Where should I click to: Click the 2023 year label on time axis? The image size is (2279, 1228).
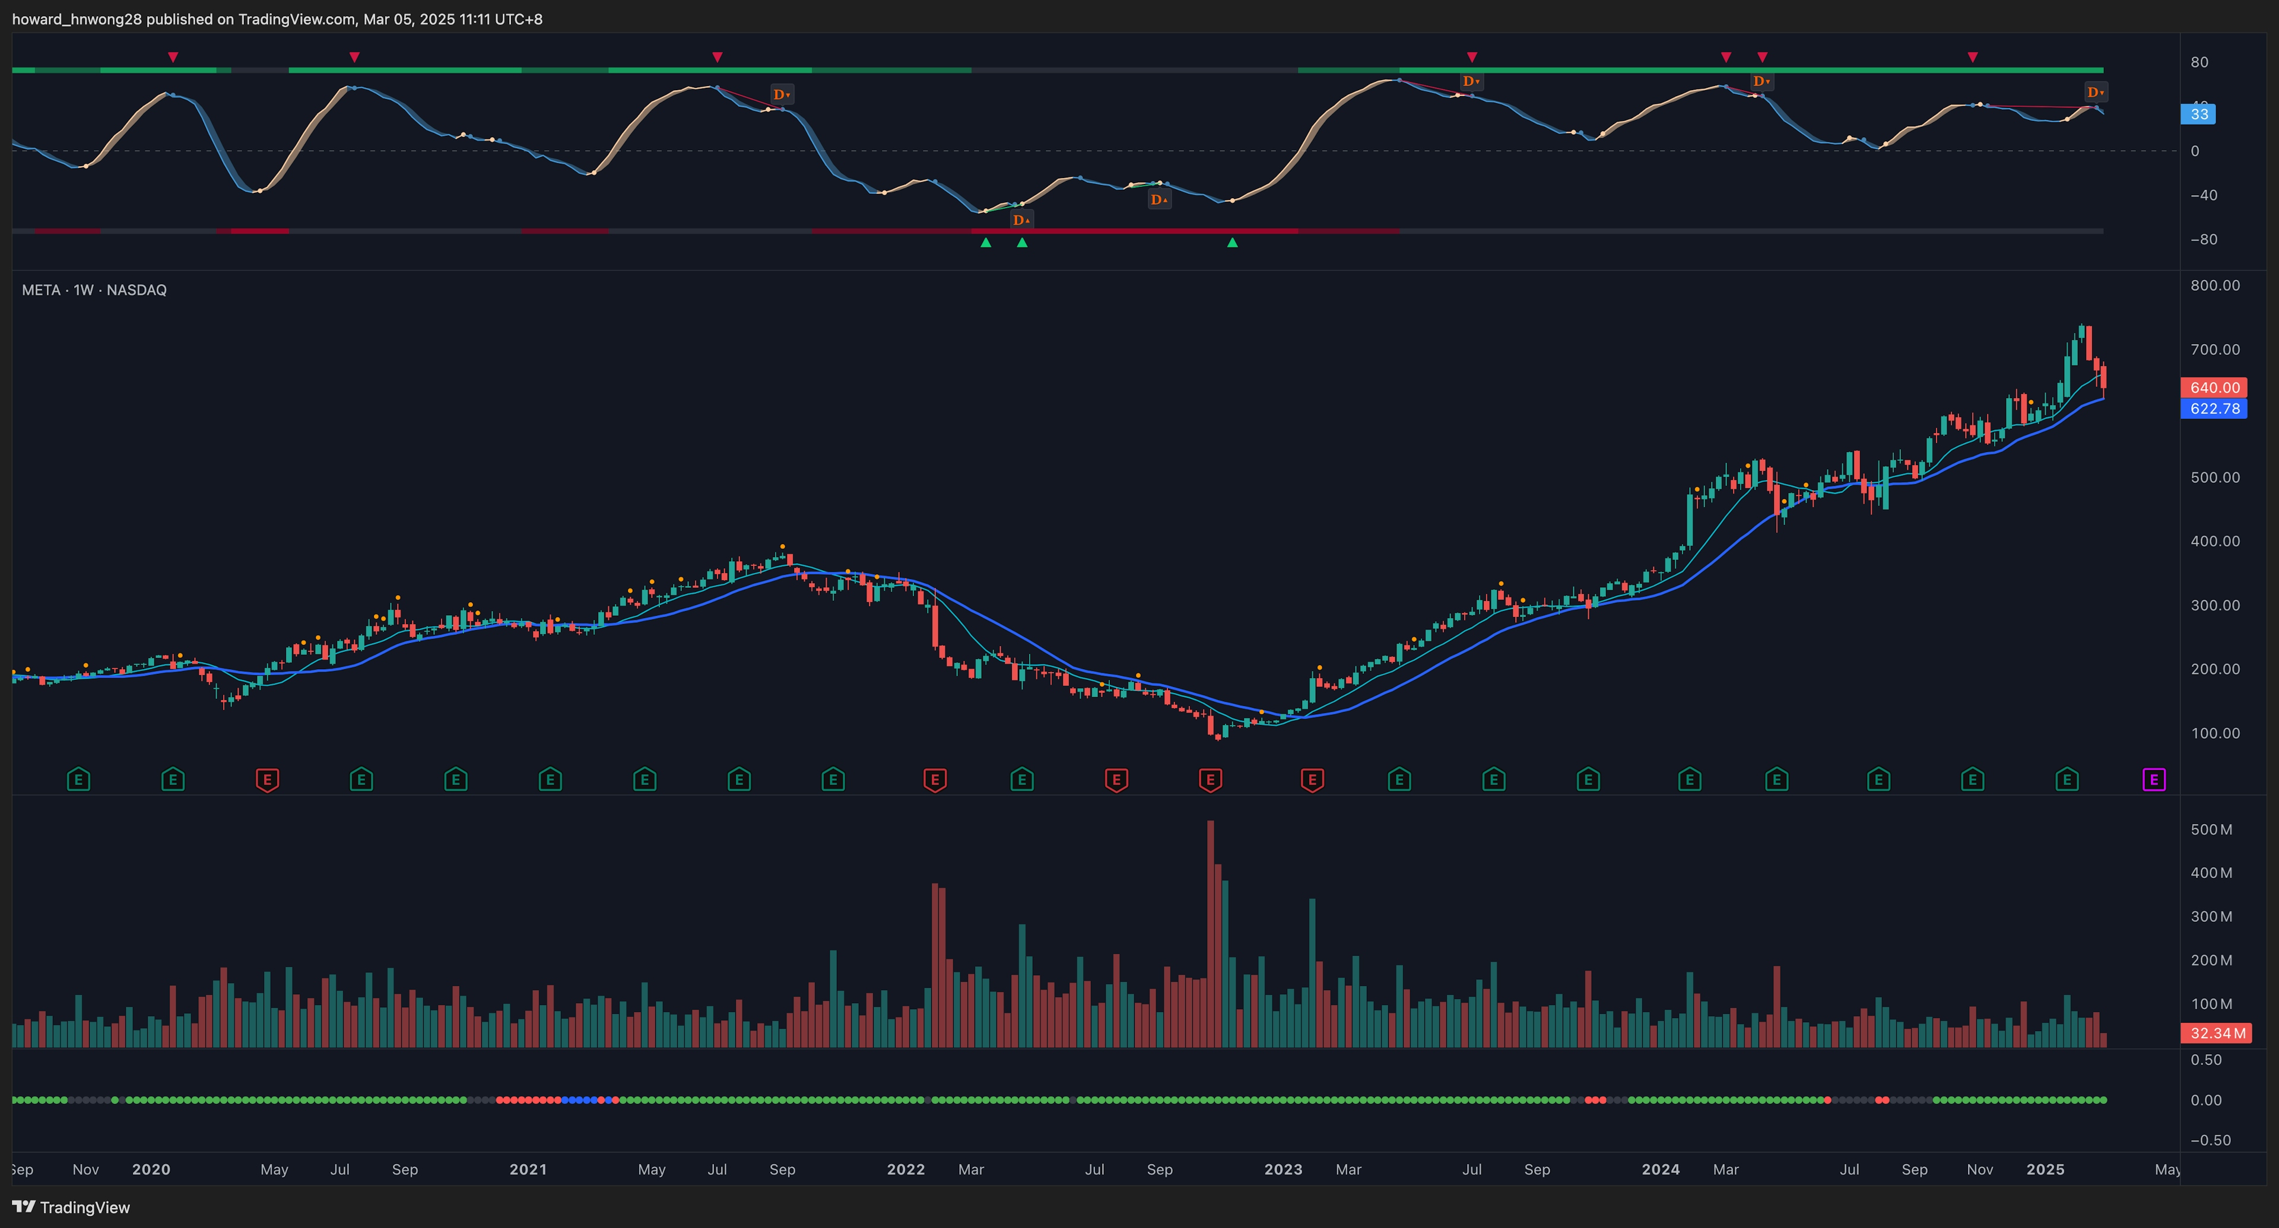(1283, 1169)
